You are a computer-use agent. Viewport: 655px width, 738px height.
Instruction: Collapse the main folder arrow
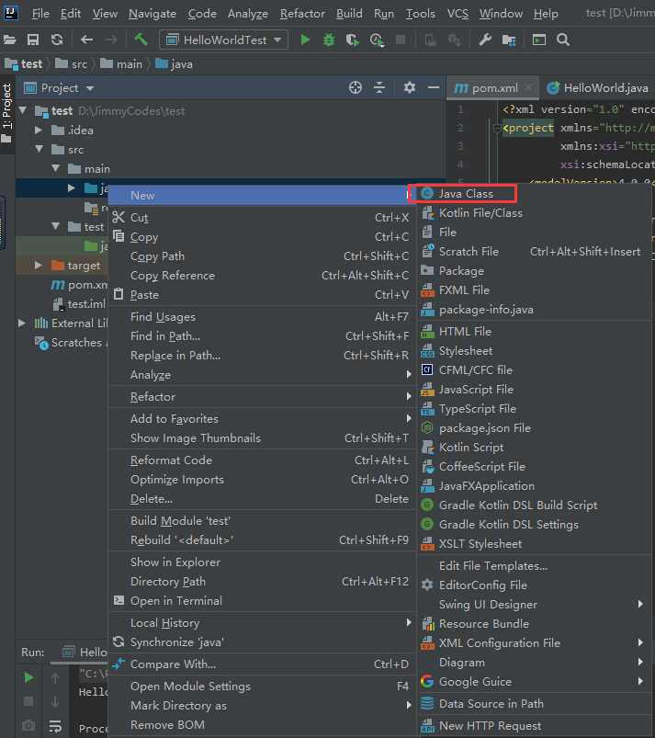tap(55, 168)
